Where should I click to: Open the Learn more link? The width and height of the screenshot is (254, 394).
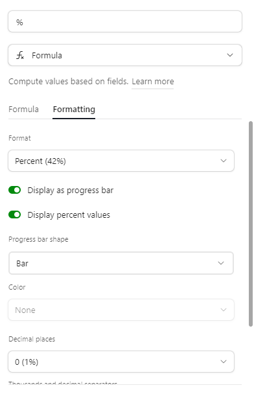pyautogui.click(x=153, y=82)
